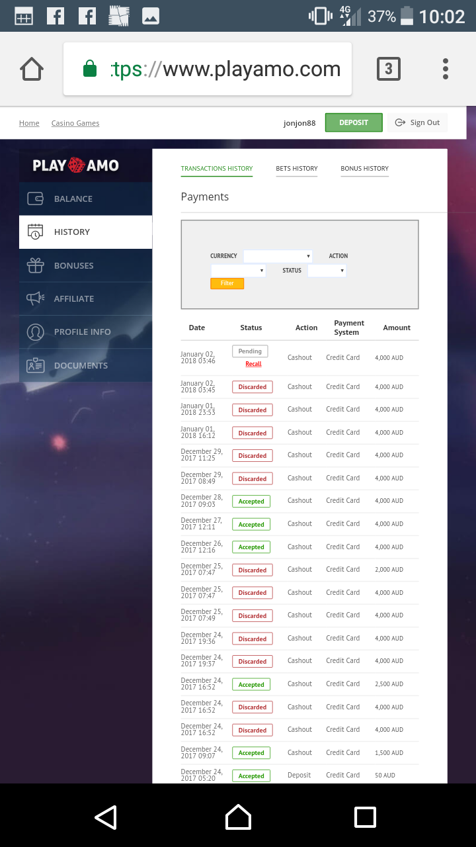The height and width of the screenshot is (847, 476).
Task: Tap the green padlock security icon
Action: 90,69
